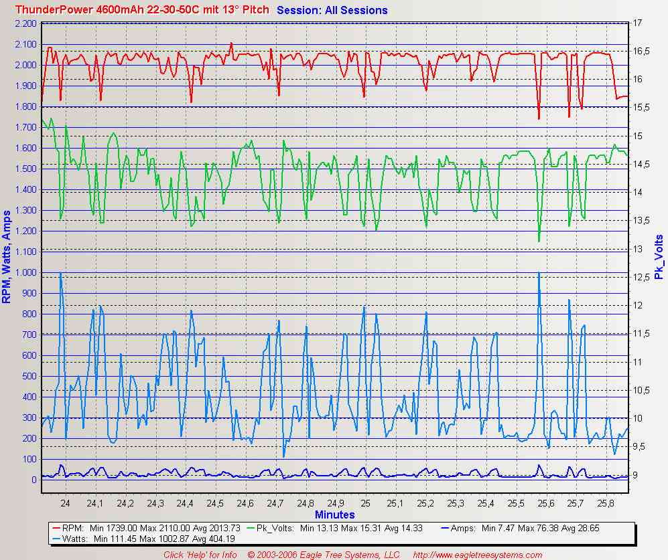Click the "Click 'Help' for Info" text

point(200,555)
